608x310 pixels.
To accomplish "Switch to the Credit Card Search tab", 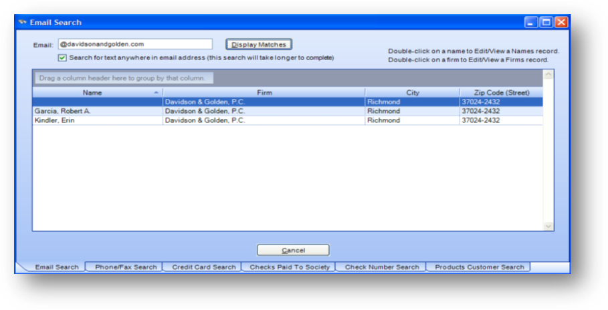I will [203, 267].
